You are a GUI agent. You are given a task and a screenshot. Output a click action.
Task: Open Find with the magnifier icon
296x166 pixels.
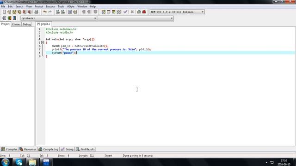58,12
